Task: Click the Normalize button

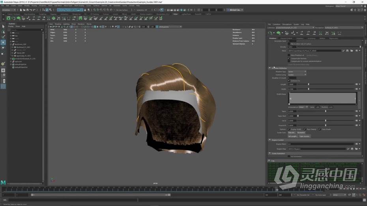Action: tap(301, 133)
